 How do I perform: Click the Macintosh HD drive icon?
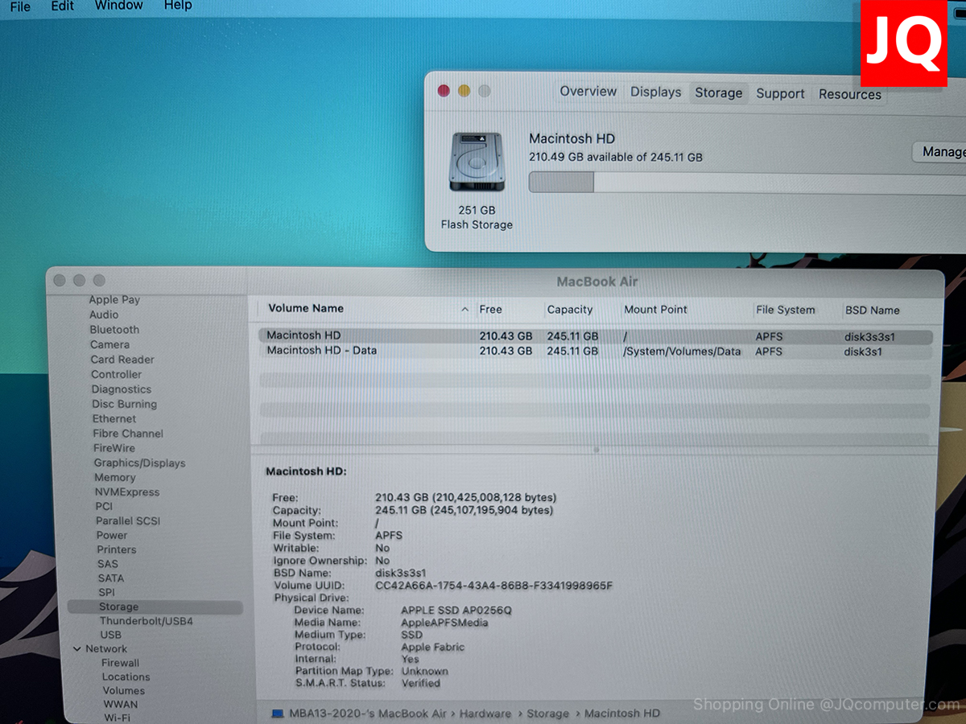477,162
